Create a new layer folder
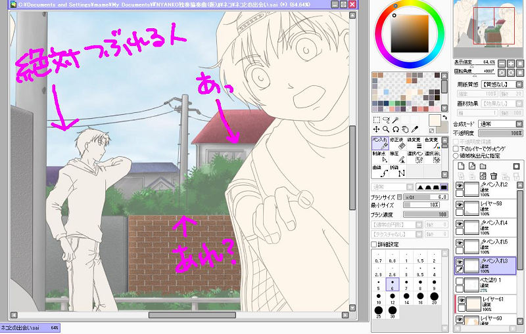Screen dimensions: 526x334 pyautogui.click(x=483, y=166)
